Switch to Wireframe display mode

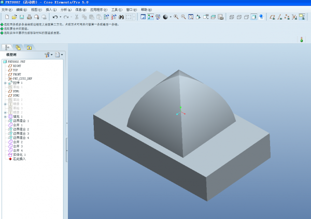pyautogui.click(x=232, y=17)
